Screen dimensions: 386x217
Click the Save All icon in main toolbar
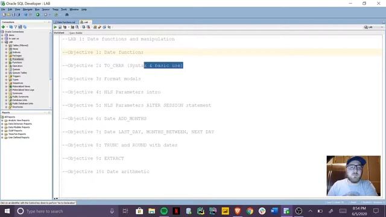click(18, 14)
